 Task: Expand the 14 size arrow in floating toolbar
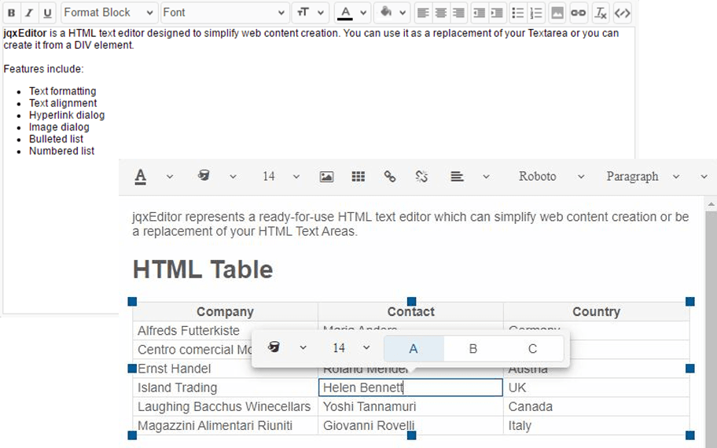coord(366,348)
